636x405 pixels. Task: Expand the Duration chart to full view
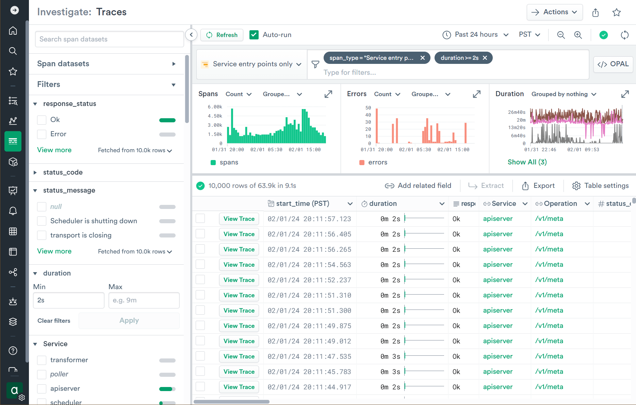pos(625,94)
